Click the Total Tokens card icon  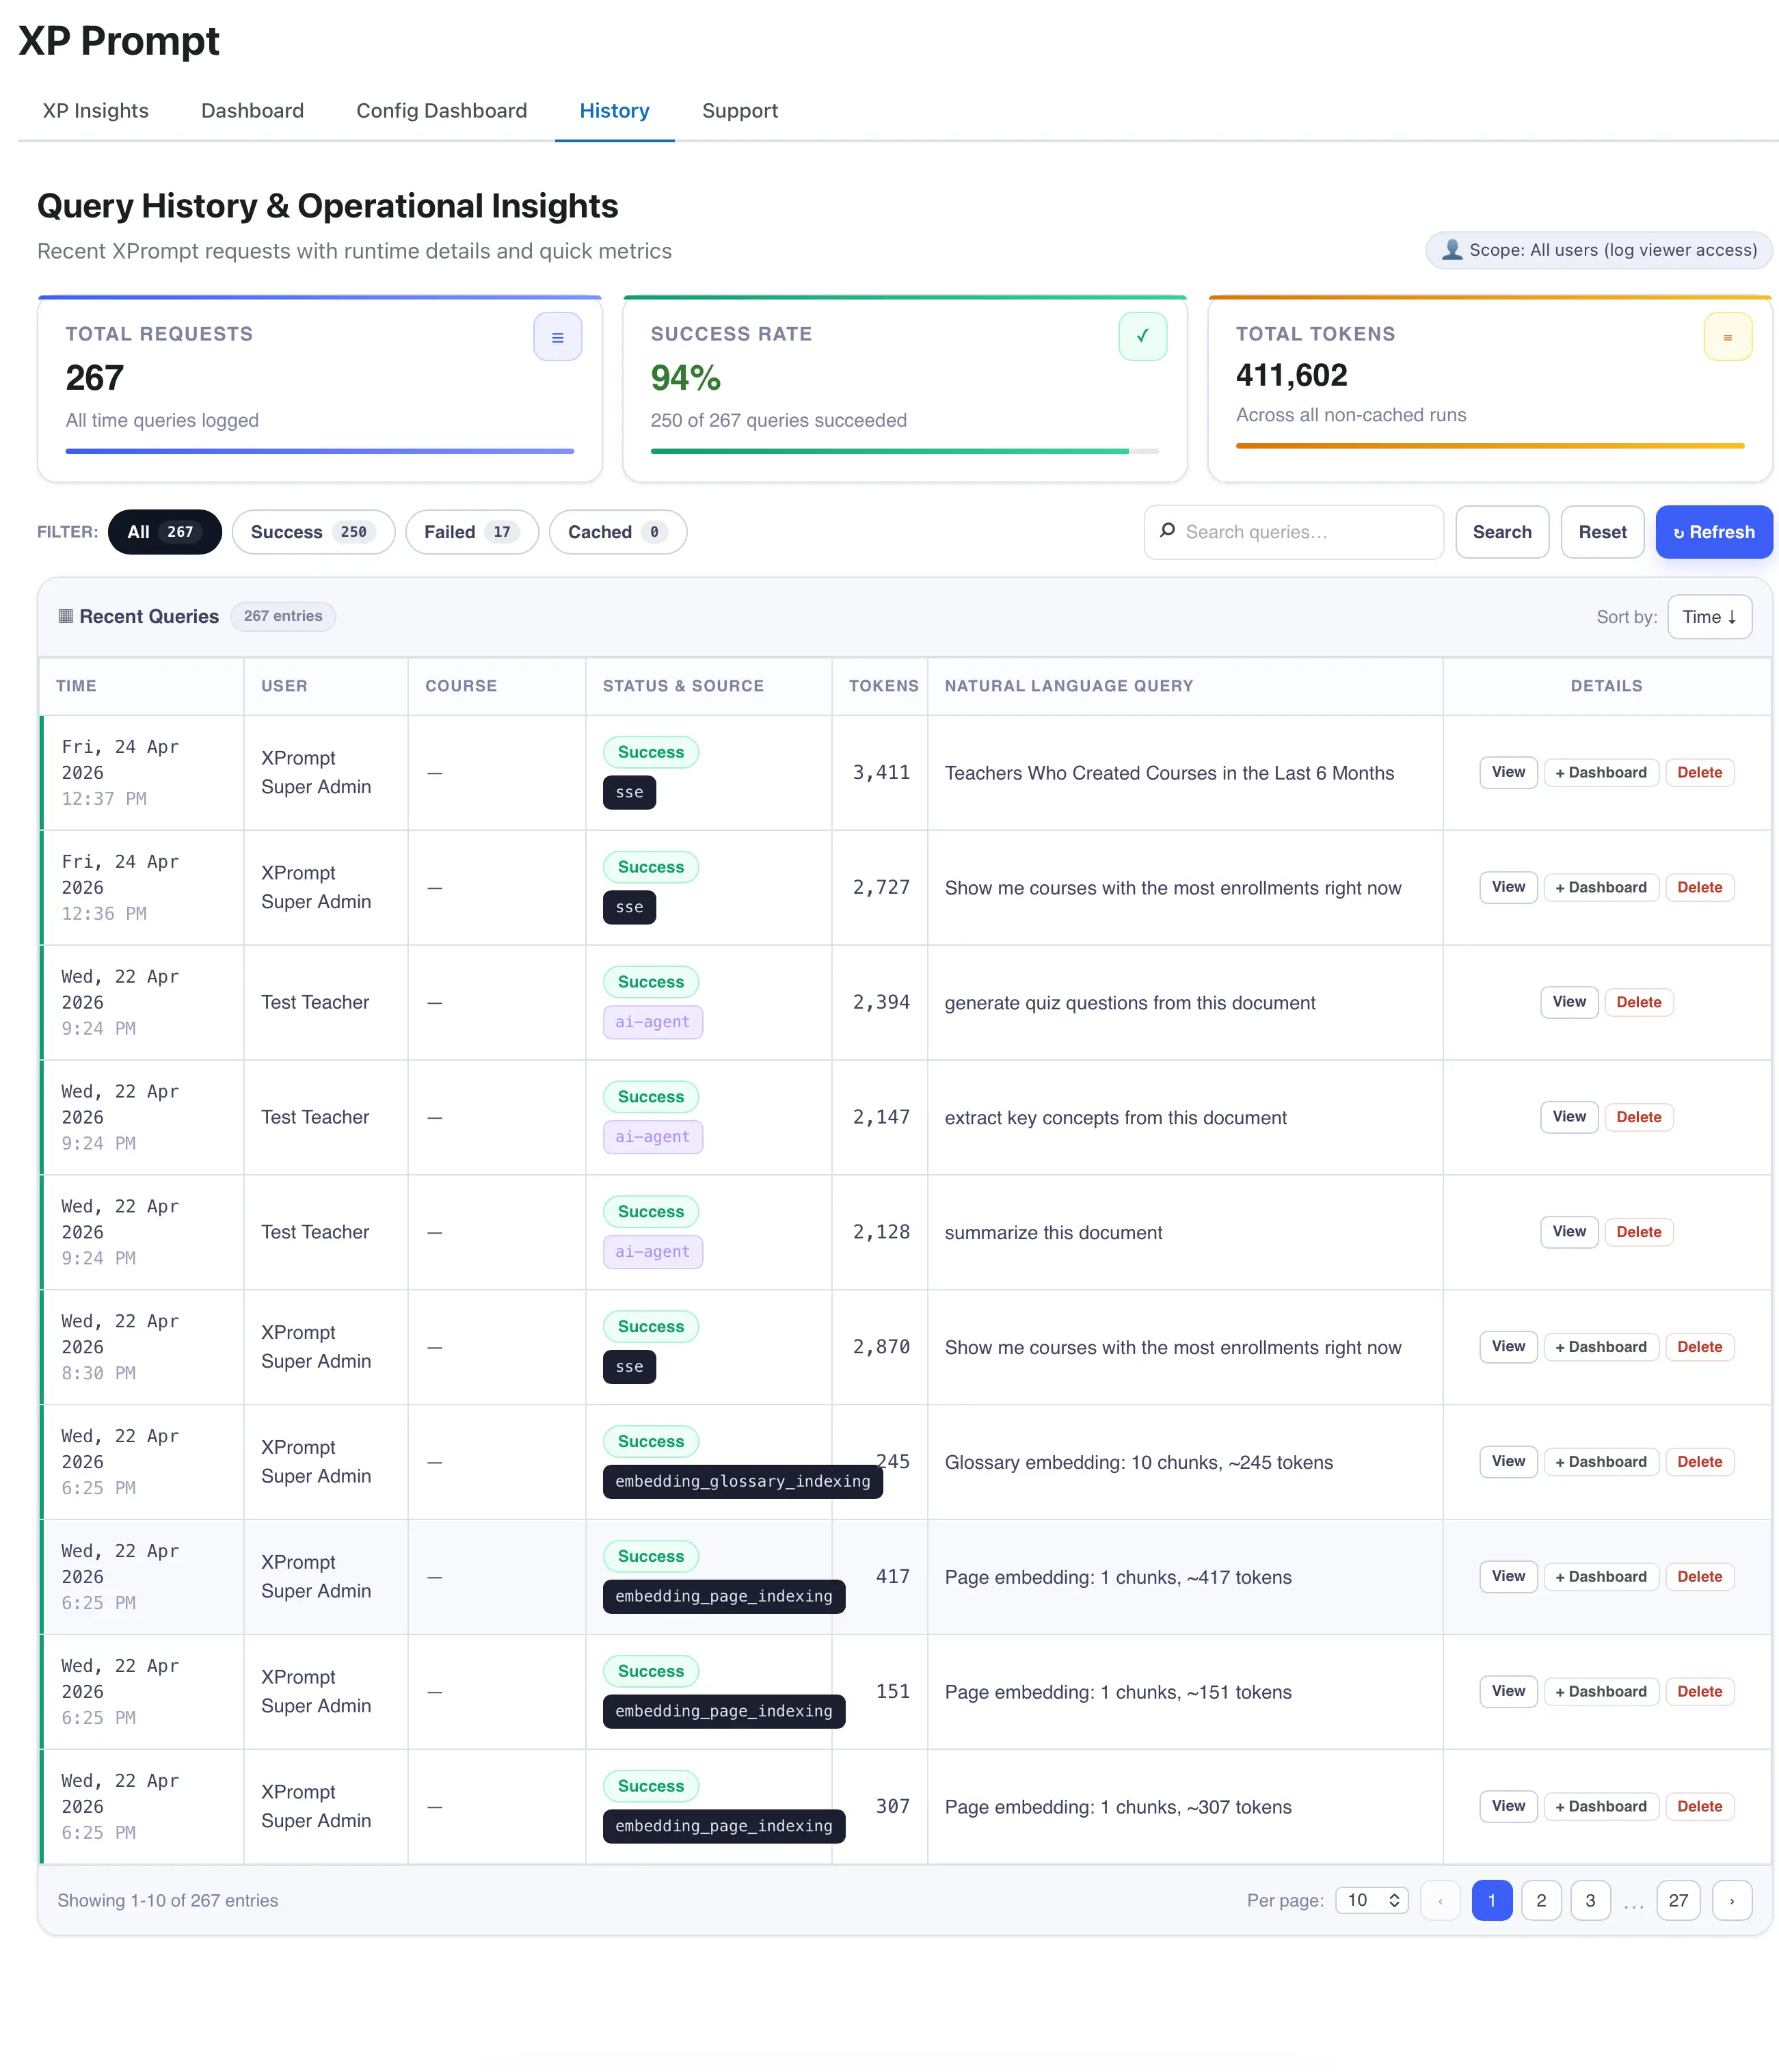1727,337
